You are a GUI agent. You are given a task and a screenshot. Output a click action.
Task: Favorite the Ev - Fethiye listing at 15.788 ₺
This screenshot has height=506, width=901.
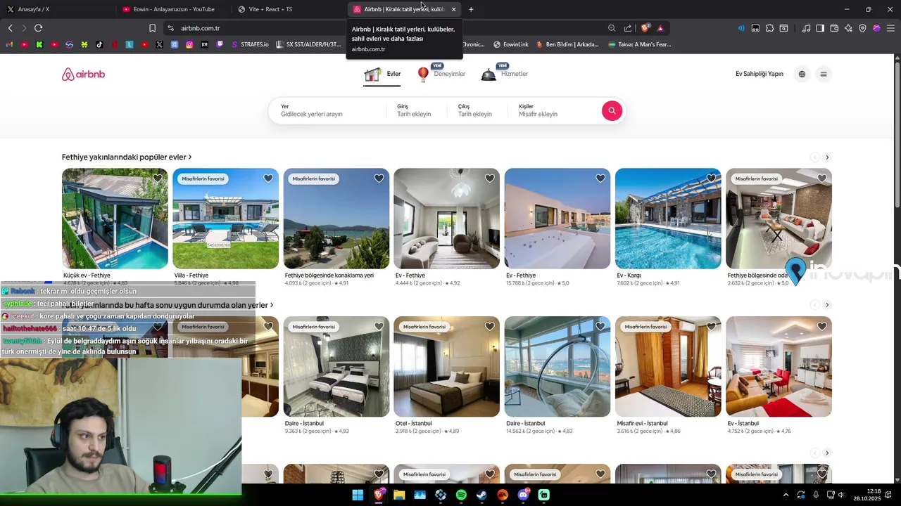[600, 179]
